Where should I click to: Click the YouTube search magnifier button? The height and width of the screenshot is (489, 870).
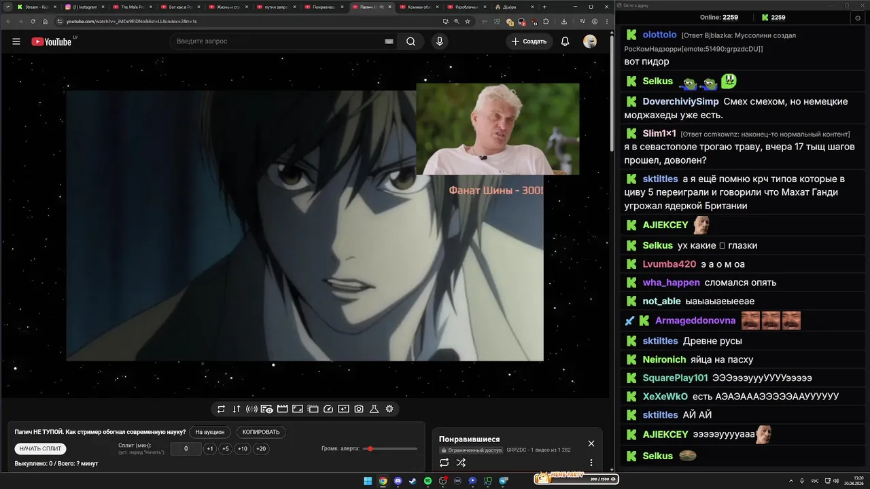click(411, 41)
